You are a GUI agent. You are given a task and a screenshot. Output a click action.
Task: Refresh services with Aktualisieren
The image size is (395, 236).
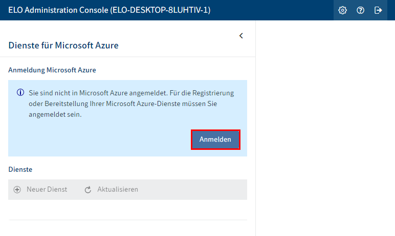click(112, 189)
